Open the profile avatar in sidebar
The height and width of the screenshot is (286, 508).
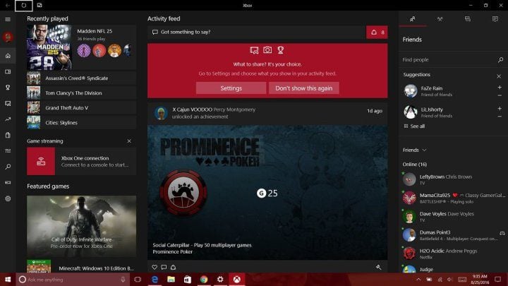8,37
